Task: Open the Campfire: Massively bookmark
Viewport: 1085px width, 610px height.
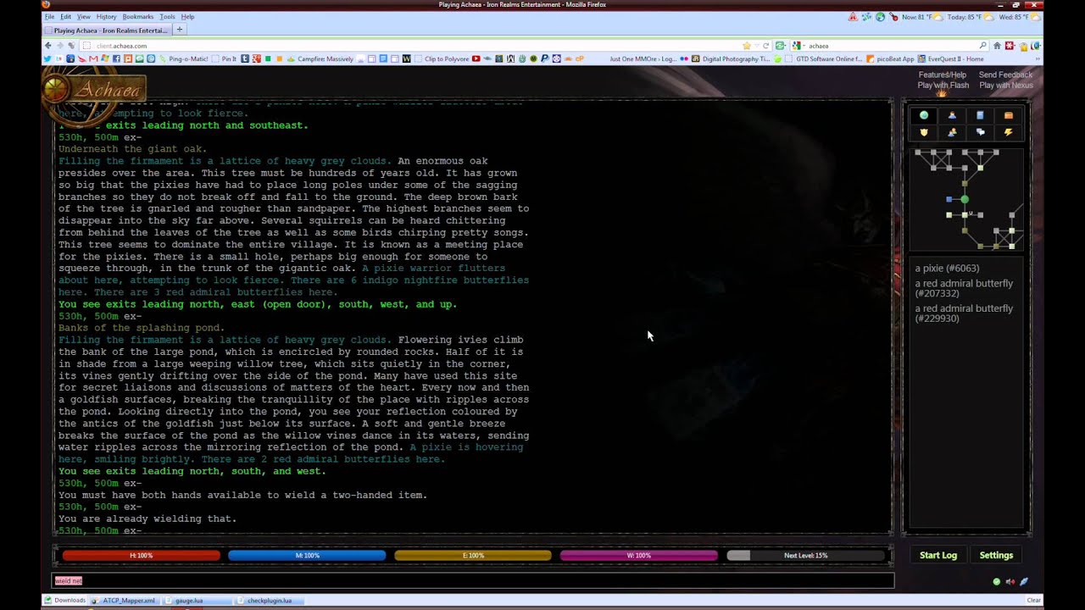Action: click(x=319, y=58)
